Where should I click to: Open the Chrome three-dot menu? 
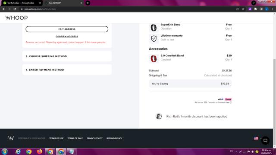(x=272, y=9)
